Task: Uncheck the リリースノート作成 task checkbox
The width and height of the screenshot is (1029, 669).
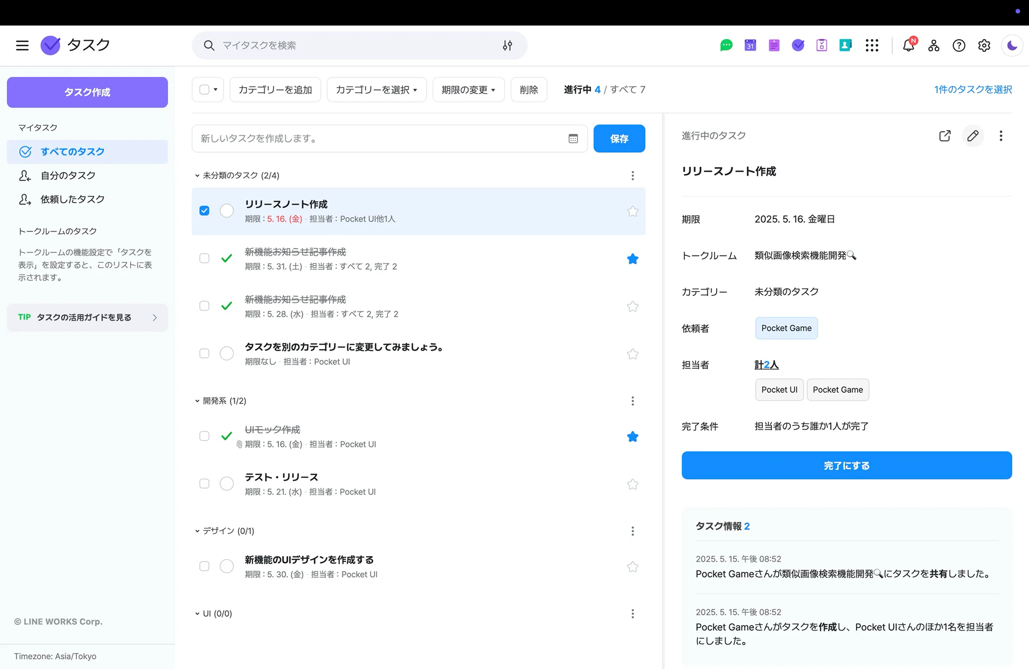Action: (204, 210)
